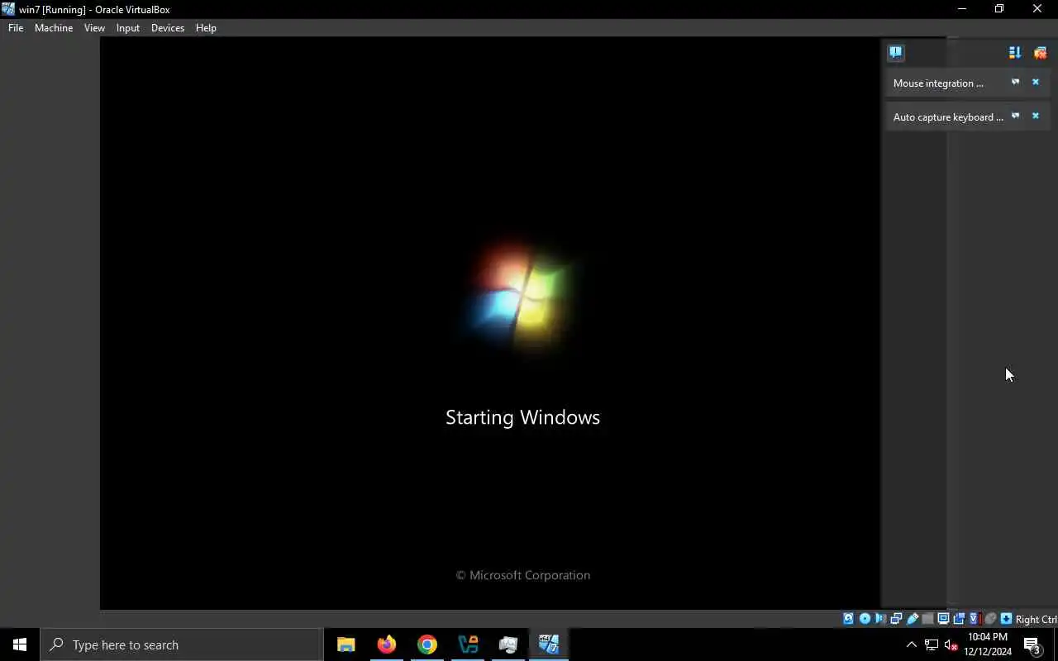Open the Machine menu
This screenshot has width=1058, height=661.
coord(54,27)
